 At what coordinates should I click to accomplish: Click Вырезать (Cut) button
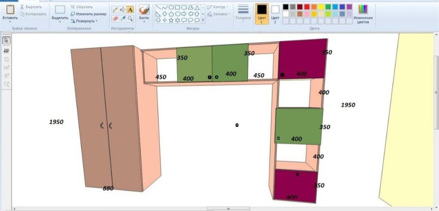click(x=31, y=7)
